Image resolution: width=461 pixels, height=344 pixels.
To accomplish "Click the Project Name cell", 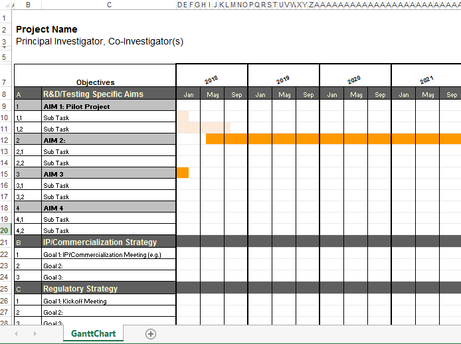I will (46, 29).
